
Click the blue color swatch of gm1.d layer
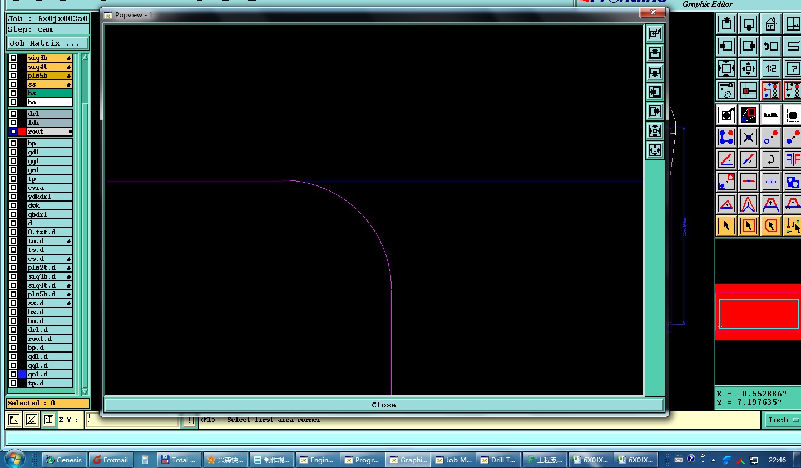[x=22, y=374]
